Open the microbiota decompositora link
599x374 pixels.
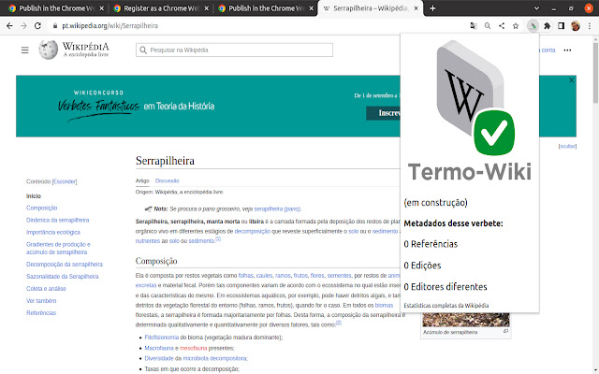click(x=215, y=358)
